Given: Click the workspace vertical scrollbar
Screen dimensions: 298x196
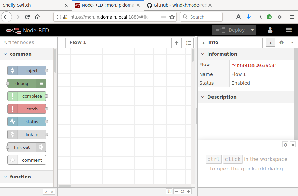Looking at the screenshot, I should click(193, 55).
